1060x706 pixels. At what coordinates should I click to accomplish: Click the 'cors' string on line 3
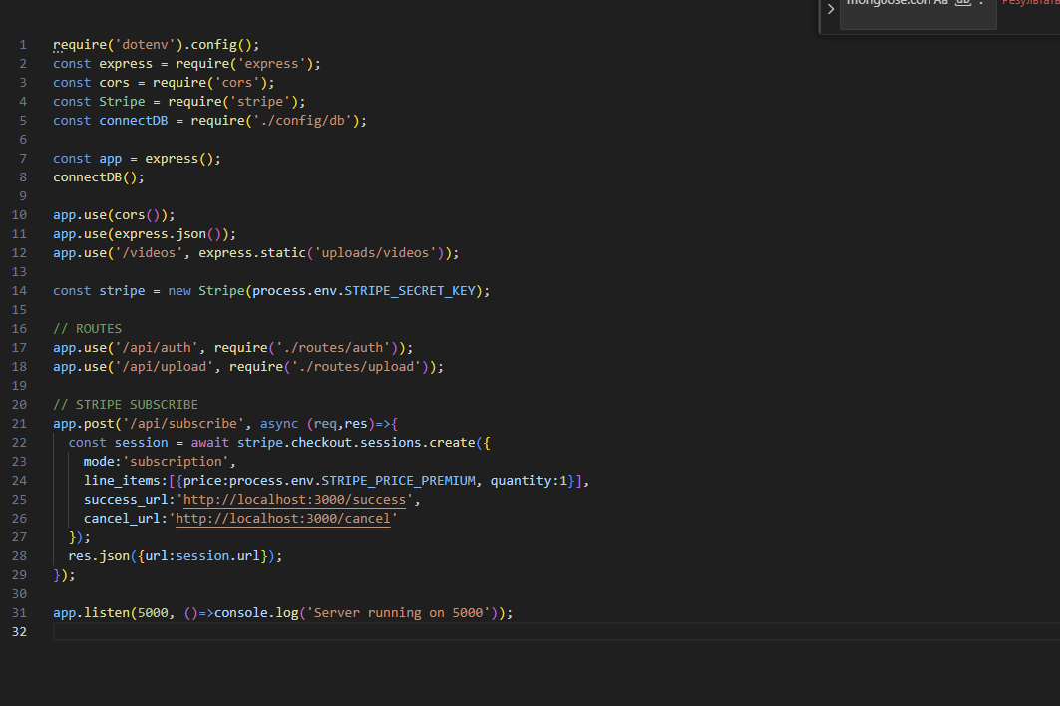(236, 83)
